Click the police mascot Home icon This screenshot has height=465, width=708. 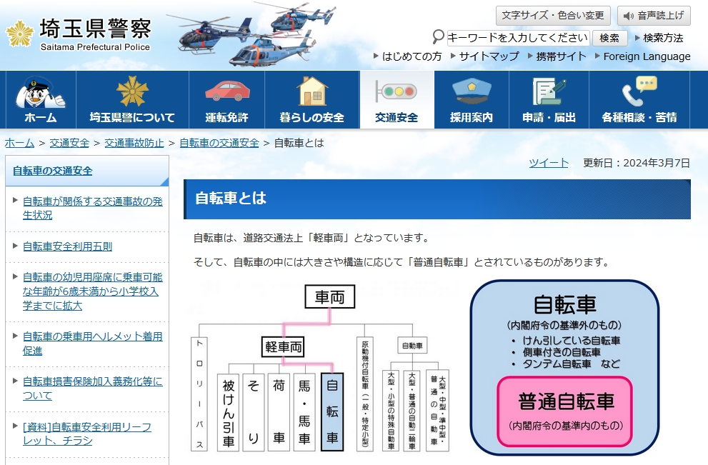pos(41,93)
